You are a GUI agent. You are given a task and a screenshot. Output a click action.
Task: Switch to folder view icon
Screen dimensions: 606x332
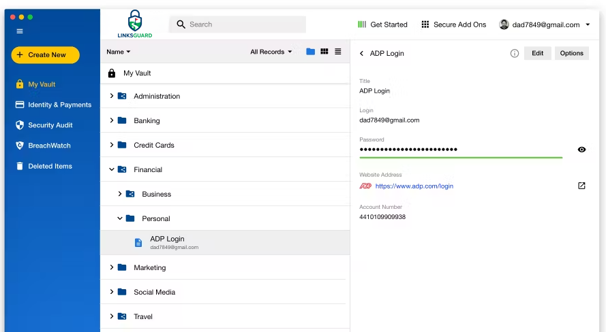tap(310, 52)
